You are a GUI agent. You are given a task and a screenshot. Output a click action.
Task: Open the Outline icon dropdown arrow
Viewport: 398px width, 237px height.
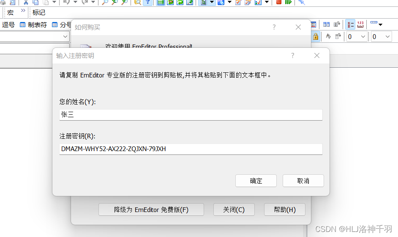point(212,2)
